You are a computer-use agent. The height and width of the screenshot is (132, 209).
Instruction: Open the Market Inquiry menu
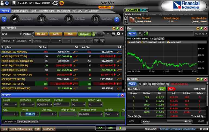20,11
